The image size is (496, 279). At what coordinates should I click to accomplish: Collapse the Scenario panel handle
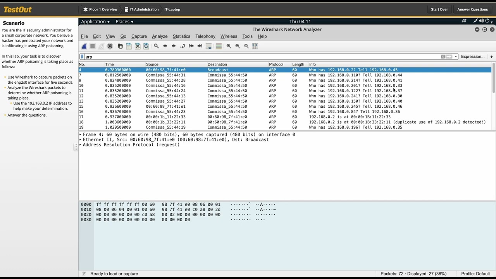point(76,147)
